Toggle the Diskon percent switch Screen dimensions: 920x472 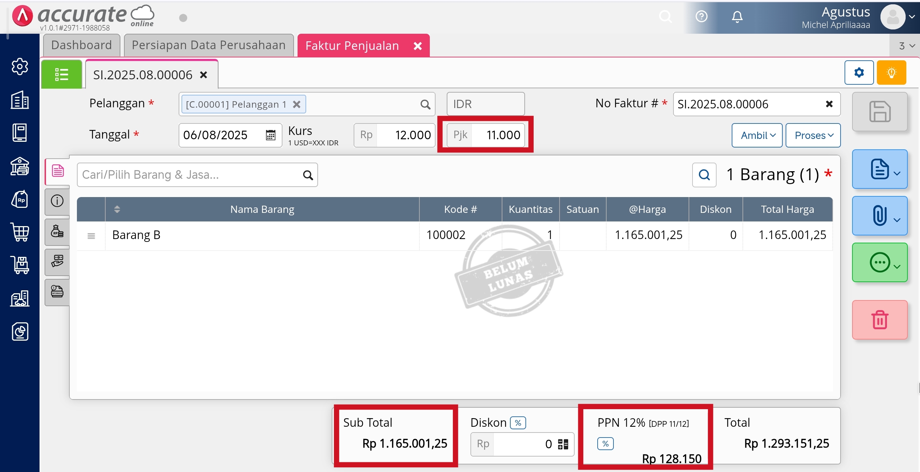click(518, 423)
